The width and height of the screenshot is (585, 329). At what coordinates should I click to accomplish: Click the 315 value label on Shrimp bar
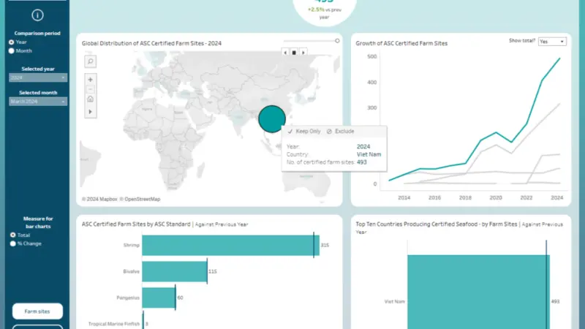(325, 245)
